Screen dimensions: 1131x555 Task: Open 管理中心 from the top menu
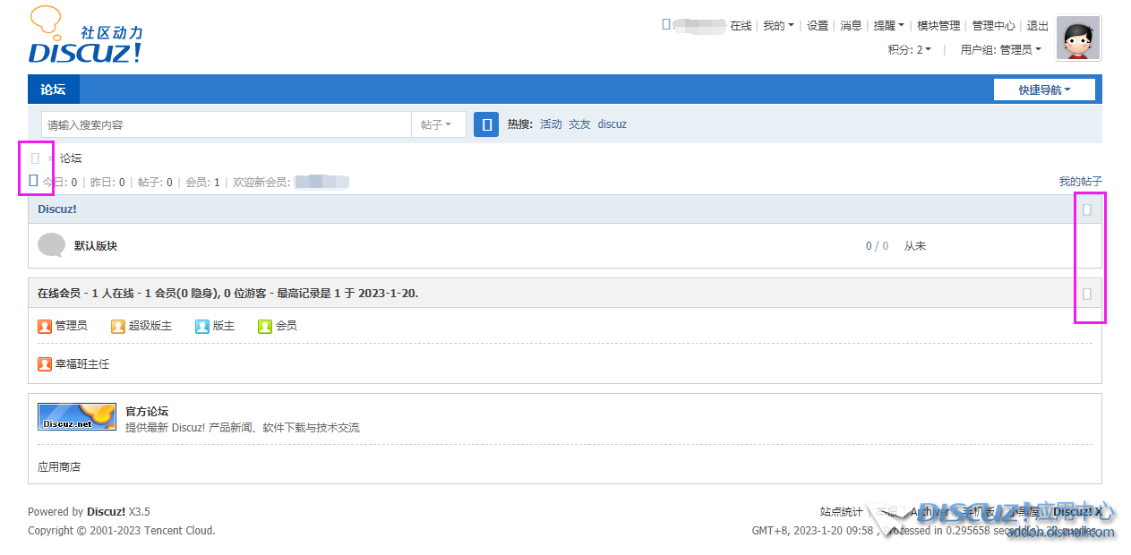point(993,25)
